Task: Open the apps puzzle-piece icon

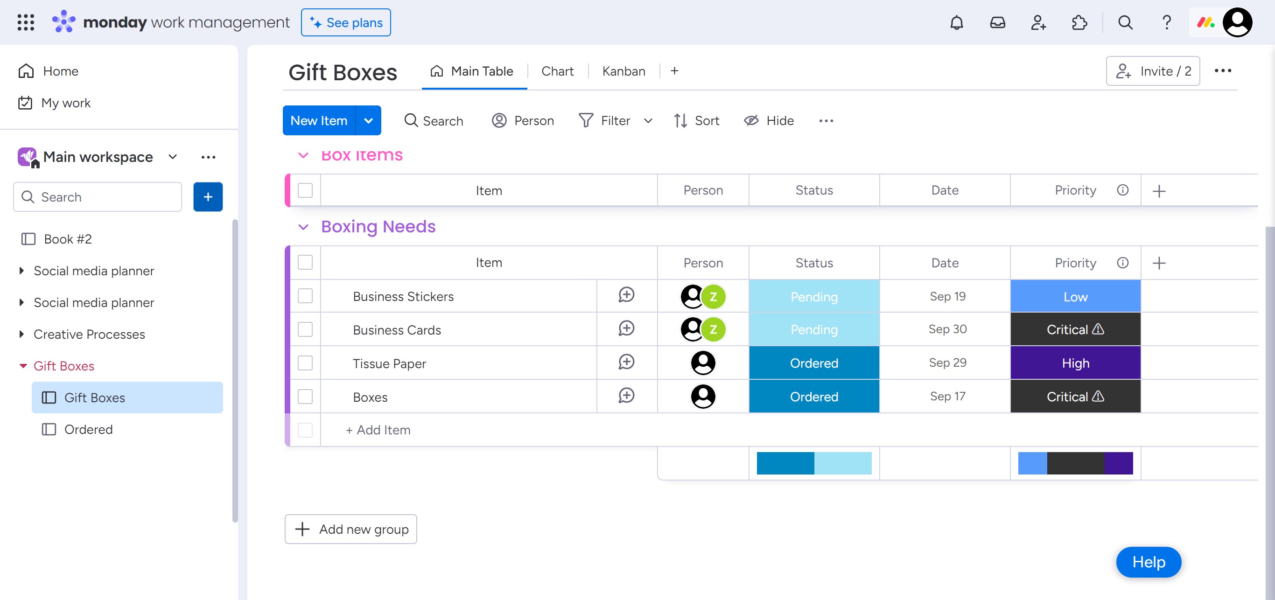Action: pos(1079,23)
